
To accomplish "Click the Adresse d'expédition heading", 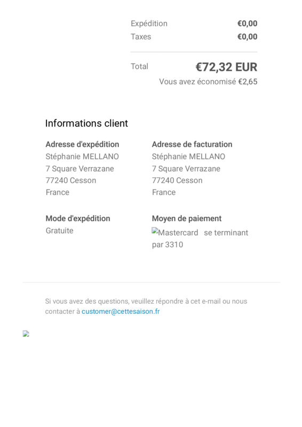I will click(x=82, y=144).
